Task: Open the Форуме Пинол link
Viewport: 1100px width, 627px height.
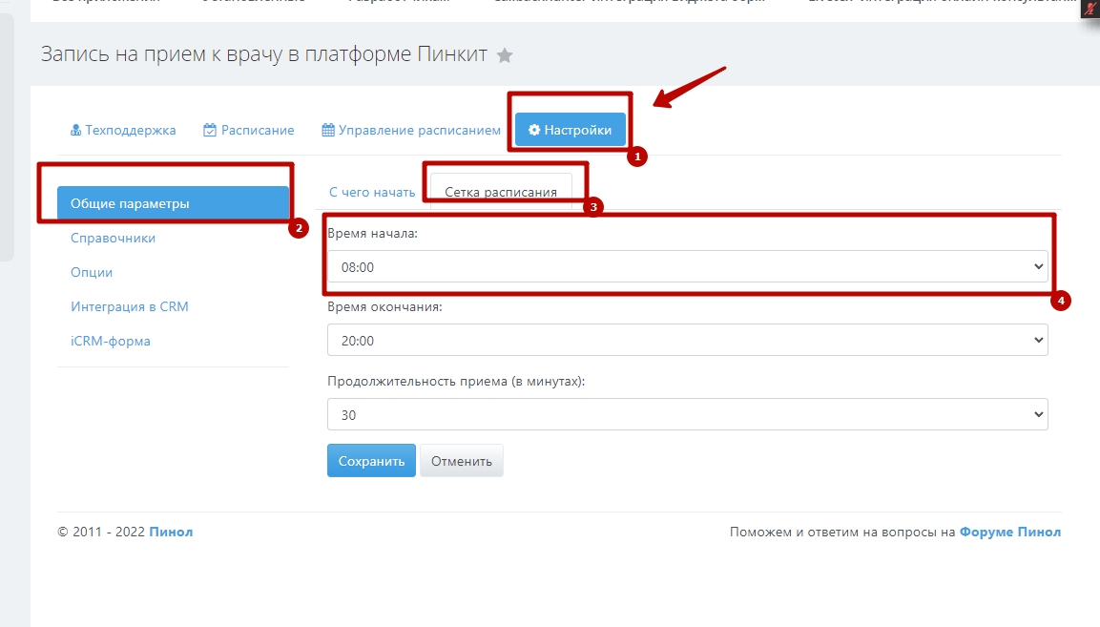Action: click(1009, 532)
